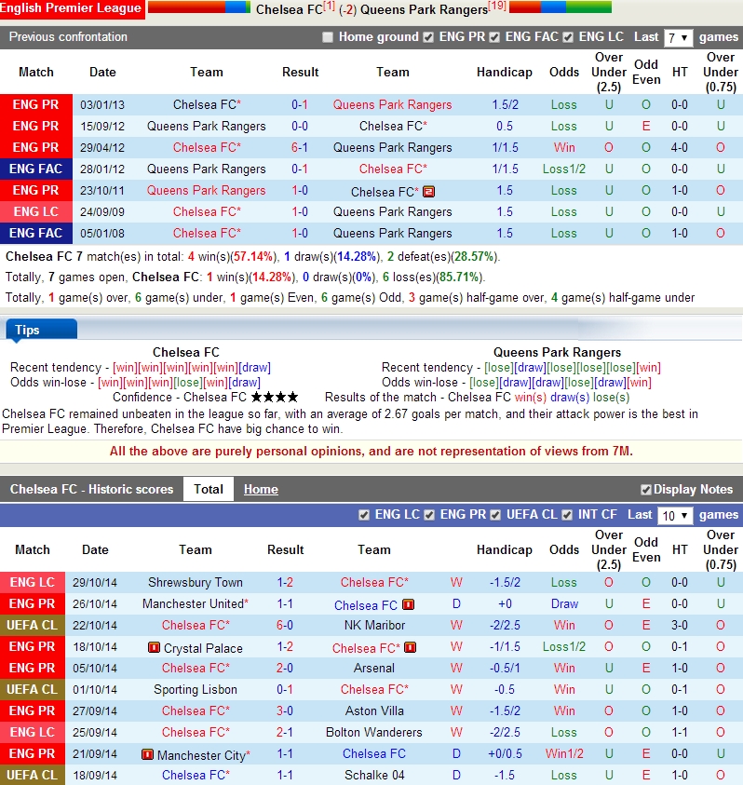Click the Loss1/2 odds on 28/01/12
The image size is (743, 785).
pyautogui.click(x=563, y=169)
